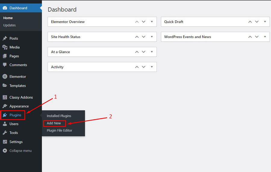Move Elementor Overview widget up
This screenshot has width=271, height=172.
tap(137, 22)
